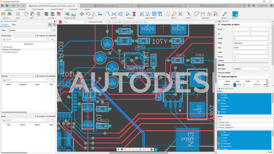Viewport: 274px width, 154px height.
Task: Select <Bottom Side Devices> device set
Action: coord(11,49)
